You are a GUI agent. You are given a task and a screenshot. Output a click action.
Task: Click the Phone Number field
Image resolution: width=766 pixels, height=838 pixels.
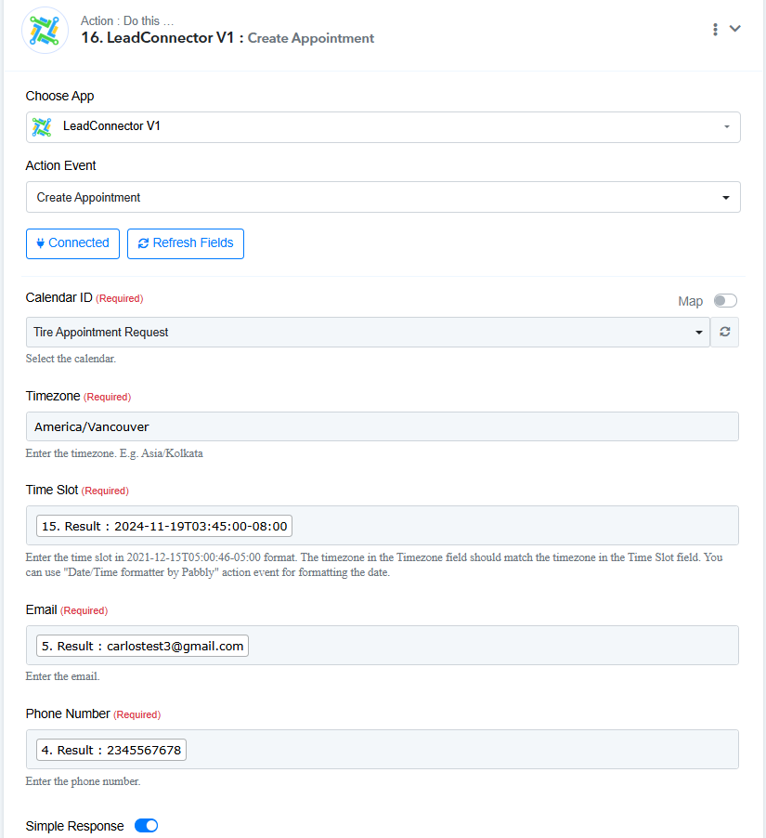click(x=382, y=750)
